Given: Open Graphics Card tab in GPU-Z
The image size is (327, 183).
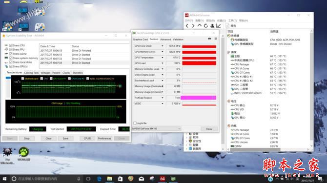Looking at the screenshot, I should coord(141,40).
